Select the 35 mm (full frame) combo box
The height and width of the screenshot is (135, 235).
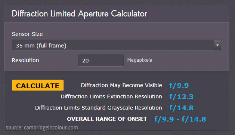[x=117, y=45]
